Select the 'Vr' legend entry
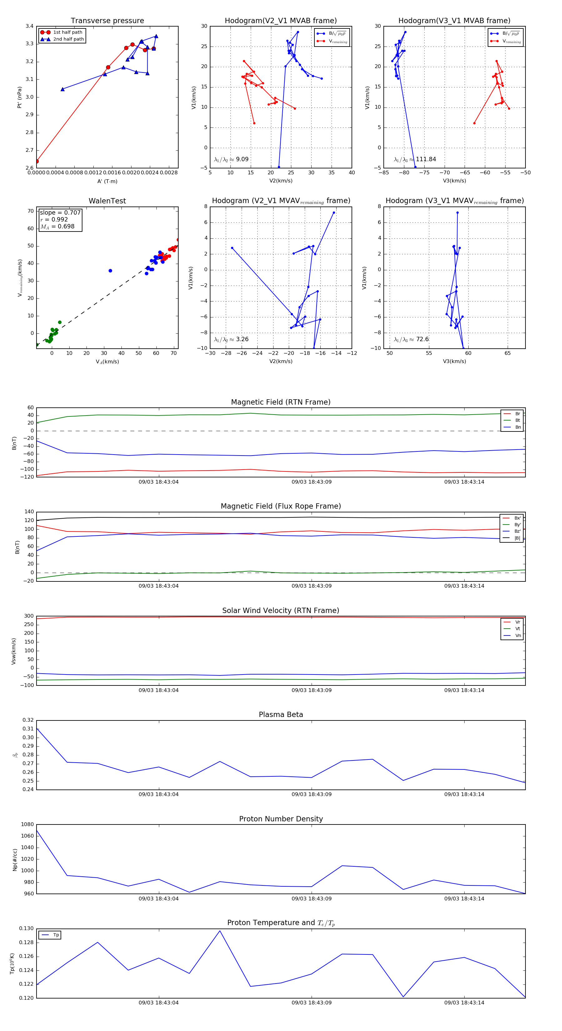 pyautogui.click(x=512, y=622)
